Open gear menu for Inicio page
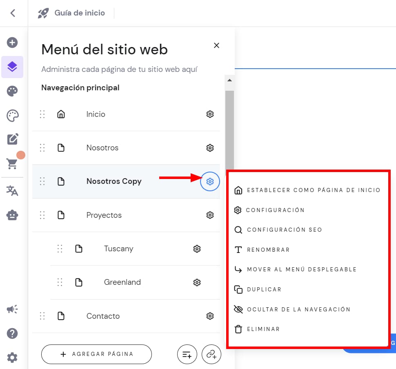 click(x=210, y=114)
